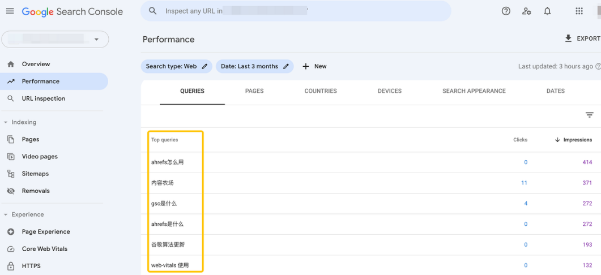
Task: Open the notifications bell
Action: (x=547, y=11)
